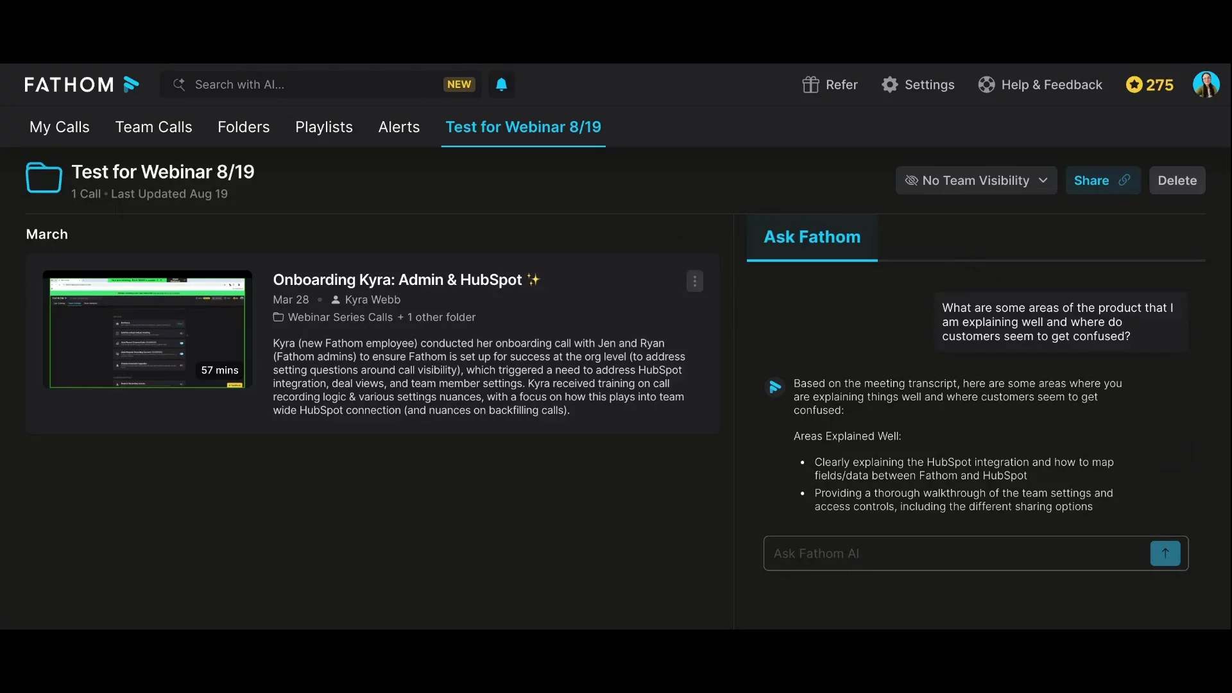
Task: Open Help & Feedback text link
Action: point(1052,85)
